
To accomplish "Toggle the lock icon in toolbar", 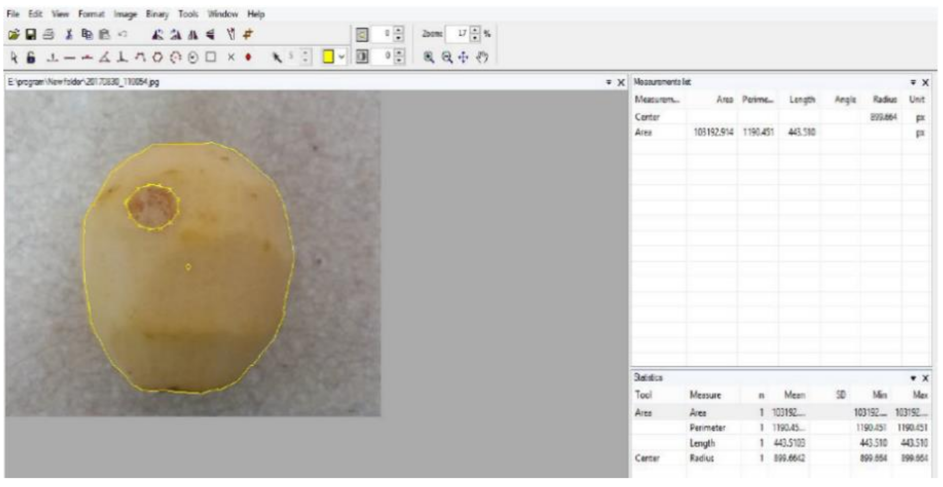I will (x=31, y=58).
